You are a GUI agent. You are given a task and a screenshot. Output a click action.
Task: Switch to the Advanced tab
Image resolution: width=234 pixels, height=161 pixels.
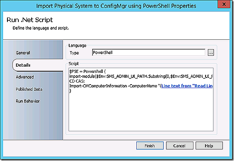point(25,77)
